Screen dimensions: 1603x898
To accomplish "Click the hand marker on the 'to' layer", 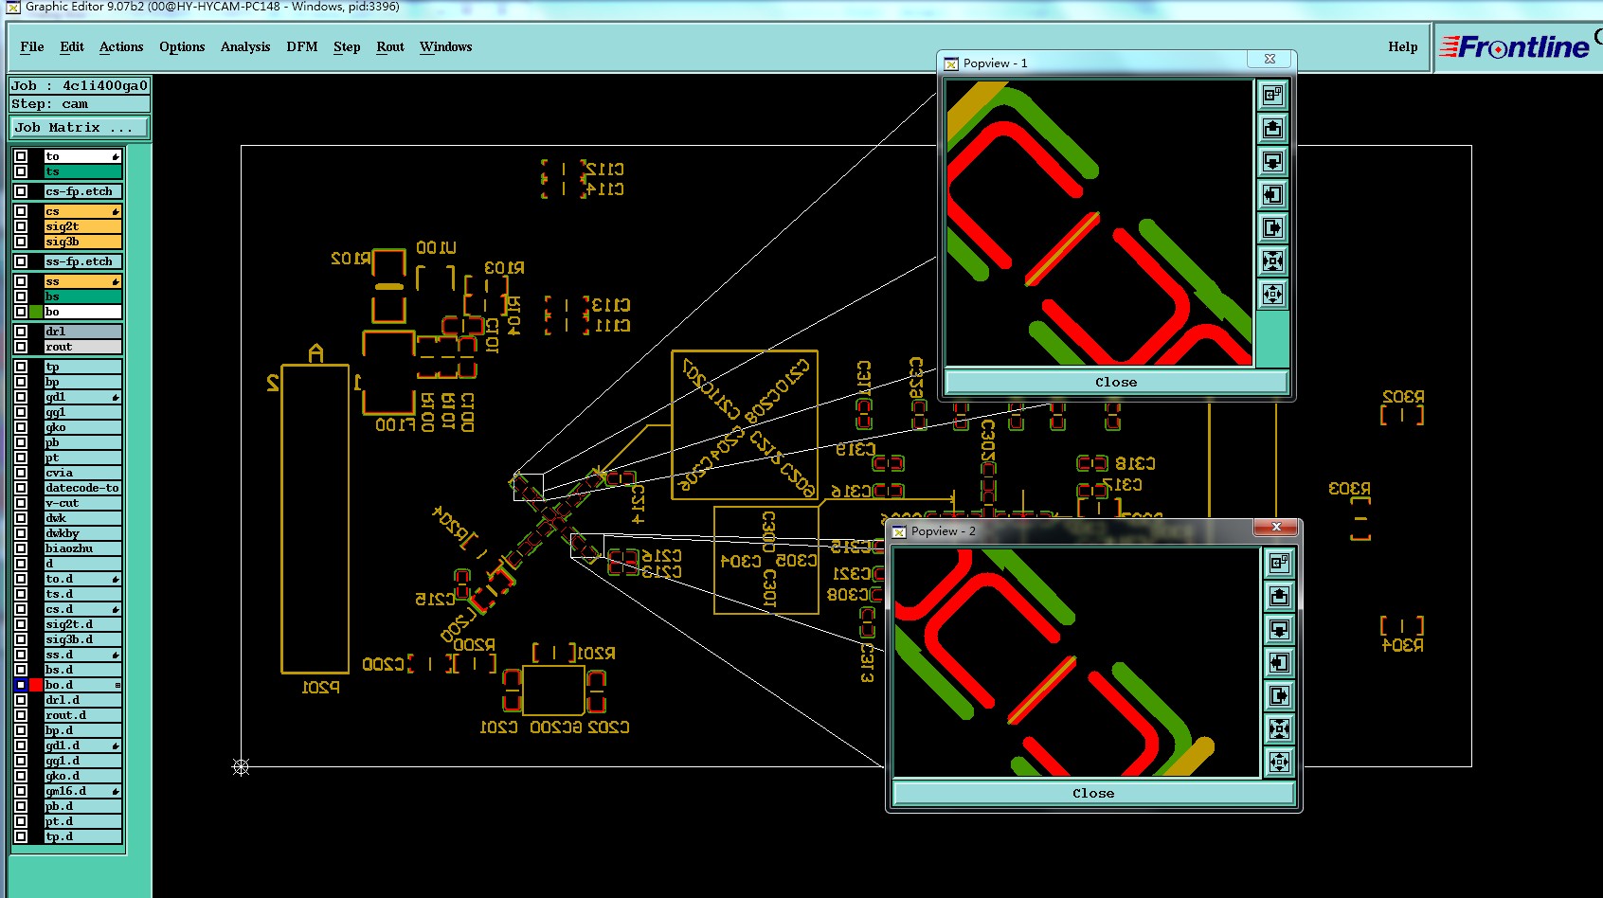I will [x=116, y=156].
